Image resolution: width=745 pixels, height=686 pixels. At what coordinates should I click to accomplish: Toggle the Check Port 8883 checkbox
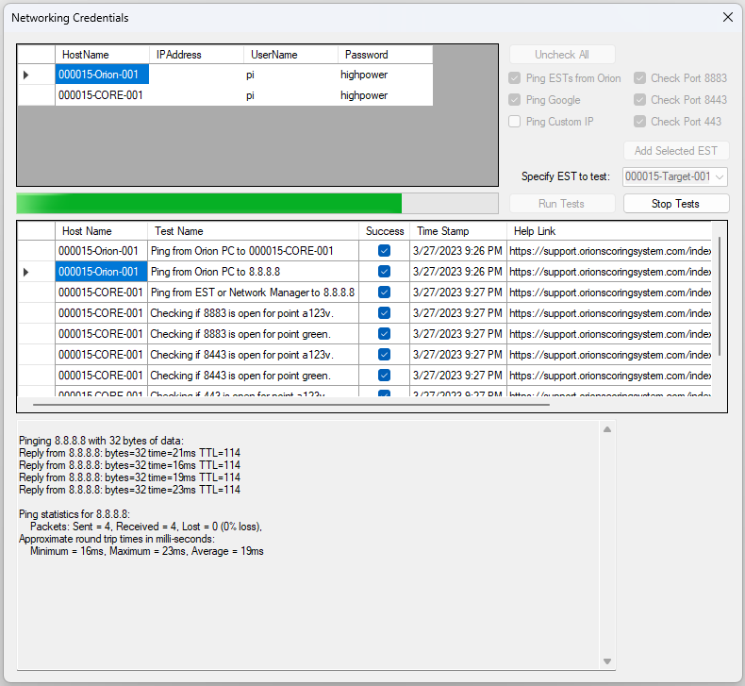point(640,78)
